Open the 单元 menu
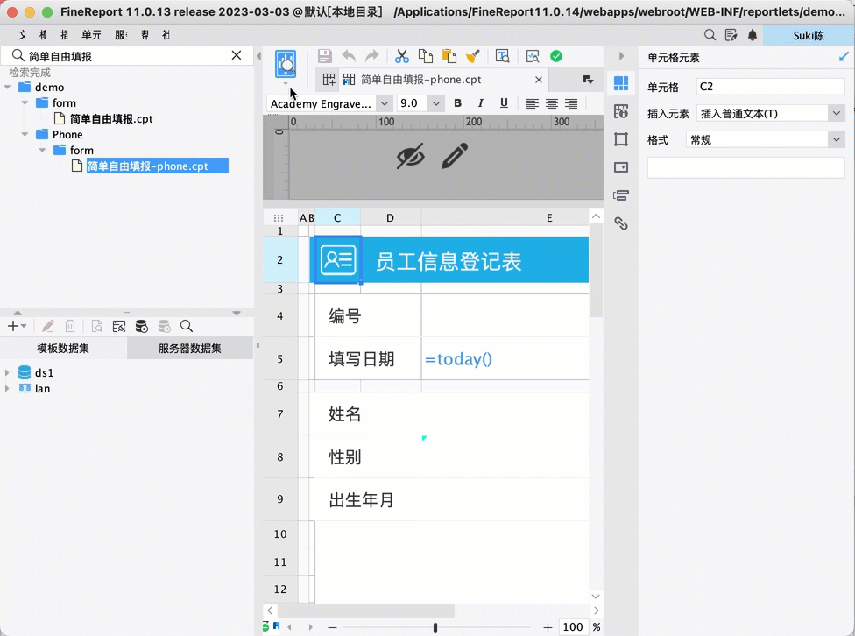The height and width of the screenshot is (636, 855). [91, 35]
